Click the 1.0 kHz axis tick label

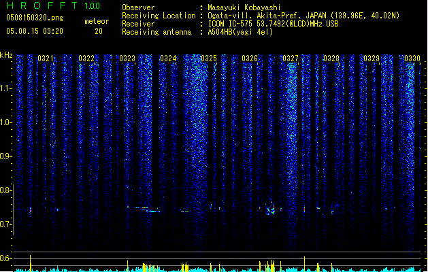pyautogui.click(x=5, y=122)
